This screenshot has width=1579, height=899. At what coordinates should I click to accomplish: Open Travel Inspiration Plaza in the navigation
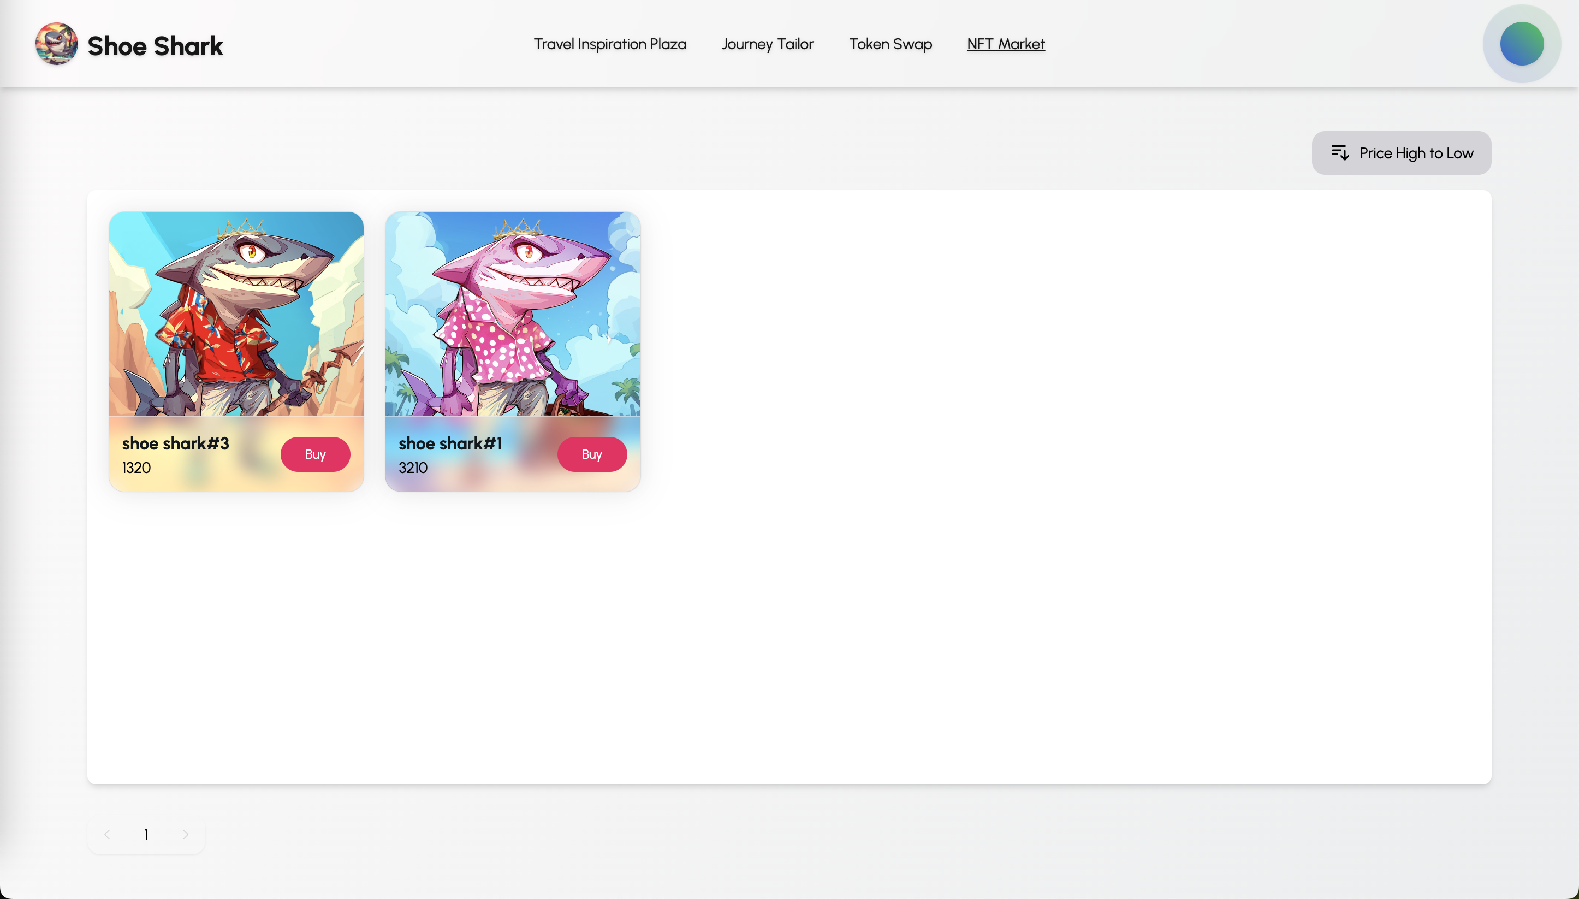610,44
